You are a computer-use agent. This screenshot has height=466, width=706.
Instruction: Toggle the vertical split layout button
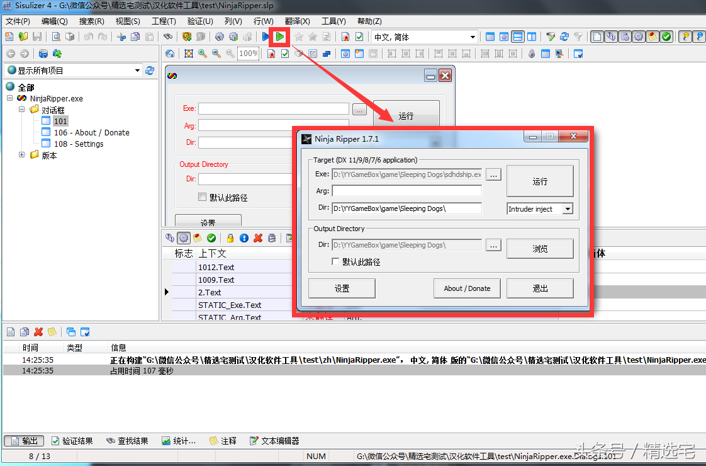click(532, 37)
